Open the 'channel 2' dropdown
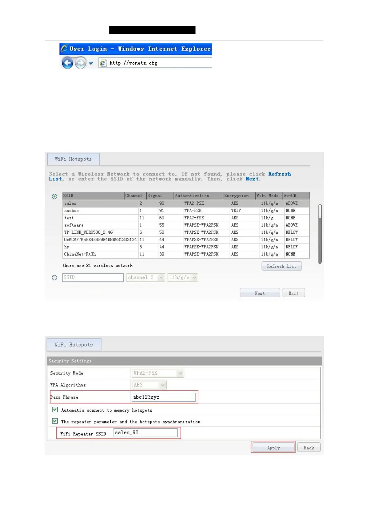The height and width of the screenshot is (522, 369). point(145,277)
